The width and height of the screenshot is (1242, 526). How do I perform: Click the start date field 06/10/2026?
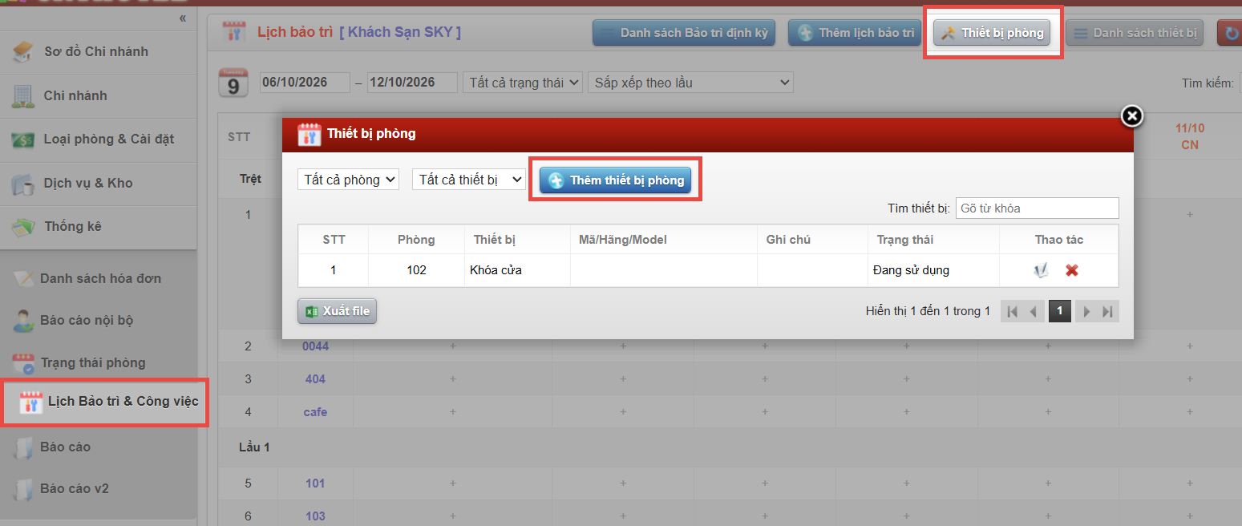[x=305, y=83]
